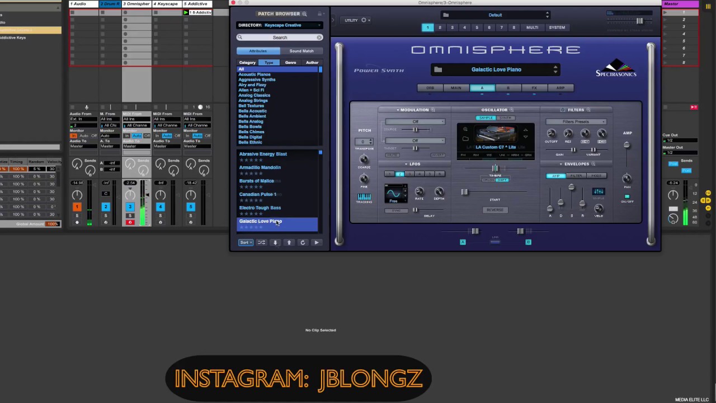This screenshot has height=403, width=716.
Task: Open the Directory Keyscape Creative dropdown
Action: click(x=279, y=25)
